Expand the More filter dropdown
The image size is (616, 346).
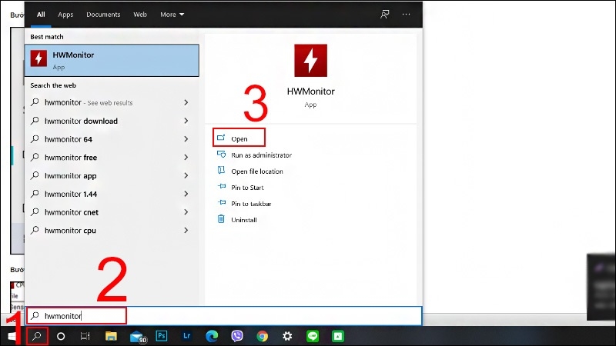coord(172,15)
